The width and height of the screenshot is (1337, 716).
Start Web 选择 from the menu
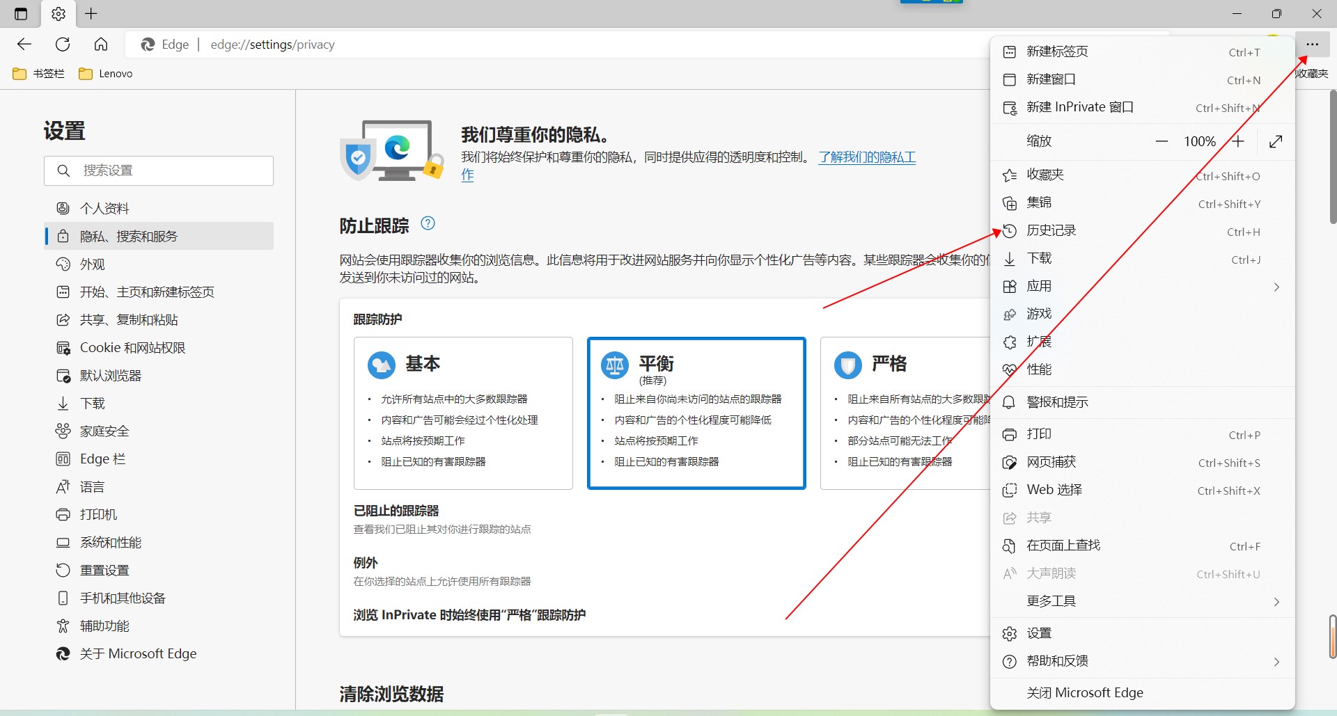tap(1142, 490)
